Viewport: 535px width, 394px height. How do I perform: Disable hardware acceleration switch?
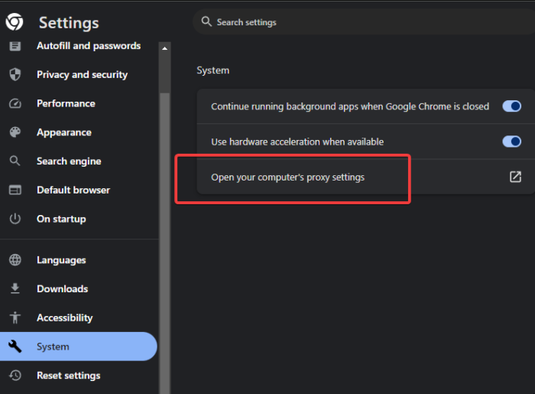coord(511,142)
